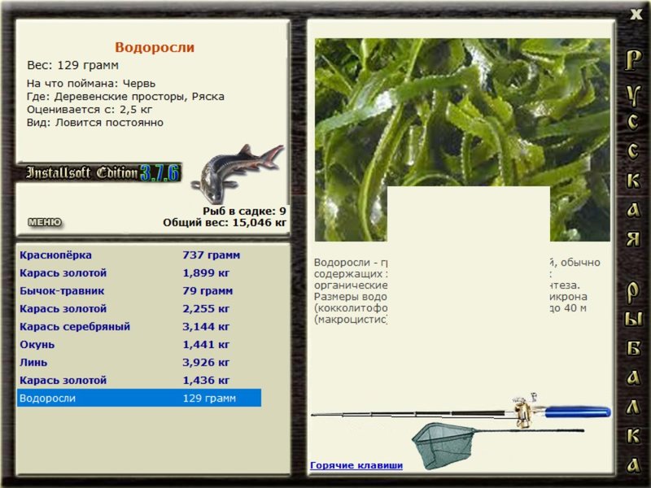Open the МЕНЮ button

(x=45, y=222)
